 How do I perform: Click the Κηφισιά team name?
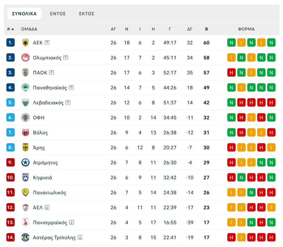pos(42,177)
